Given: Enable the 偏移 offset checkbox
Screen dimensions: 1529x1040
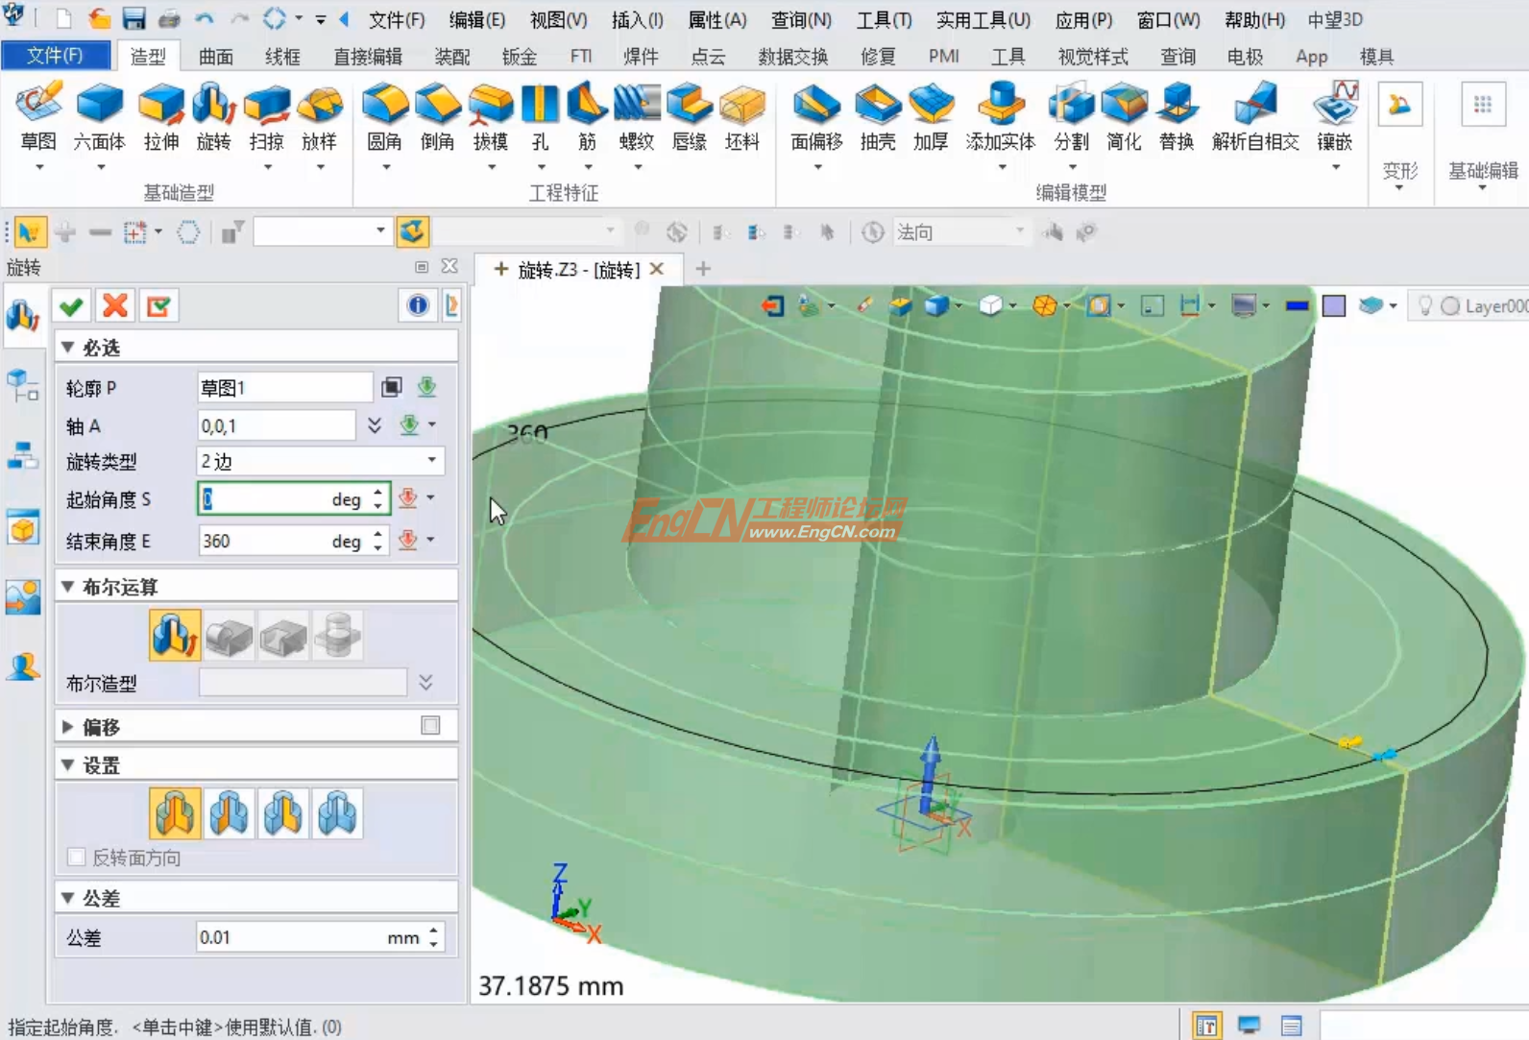Looking at the screenshot, I should (x=430, y=726).
